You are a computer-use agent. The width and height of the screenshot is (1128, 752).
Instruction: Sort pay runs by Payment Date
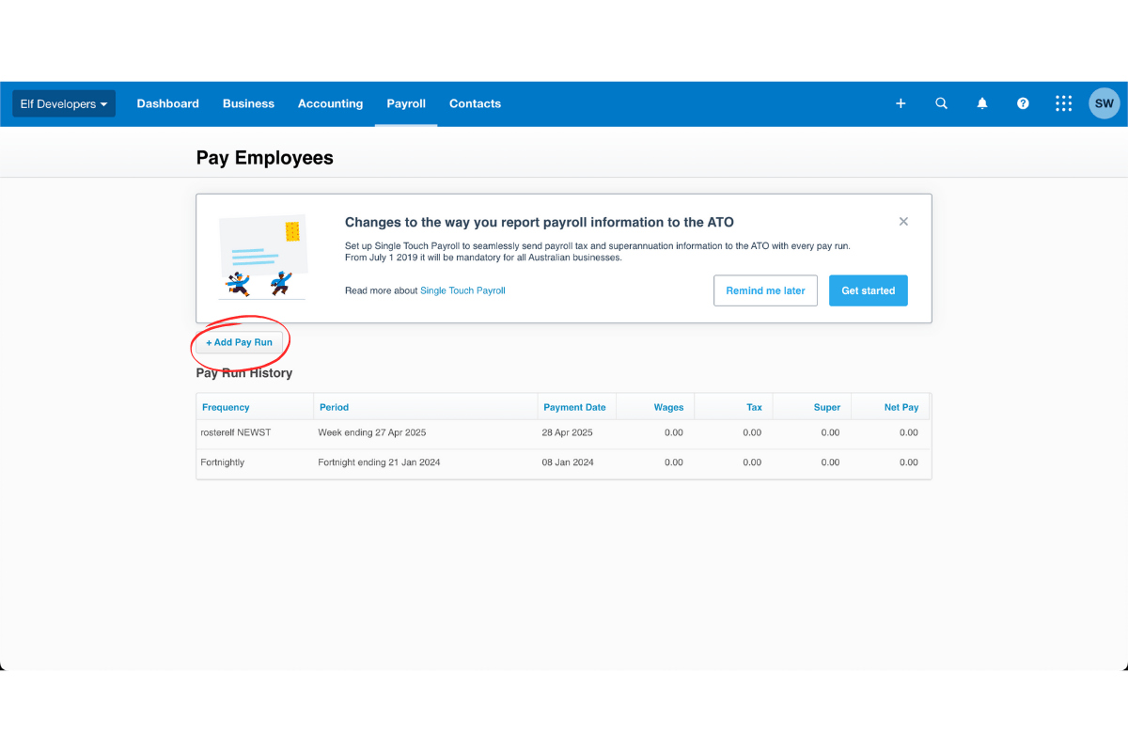576,406
